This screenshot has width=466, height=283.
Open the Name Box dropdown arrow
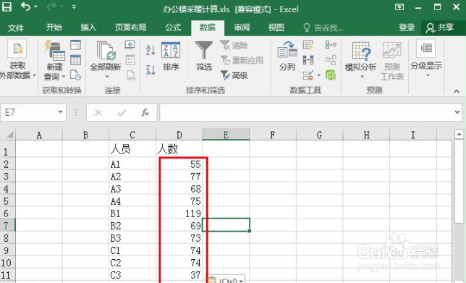(x=60, y=112)
